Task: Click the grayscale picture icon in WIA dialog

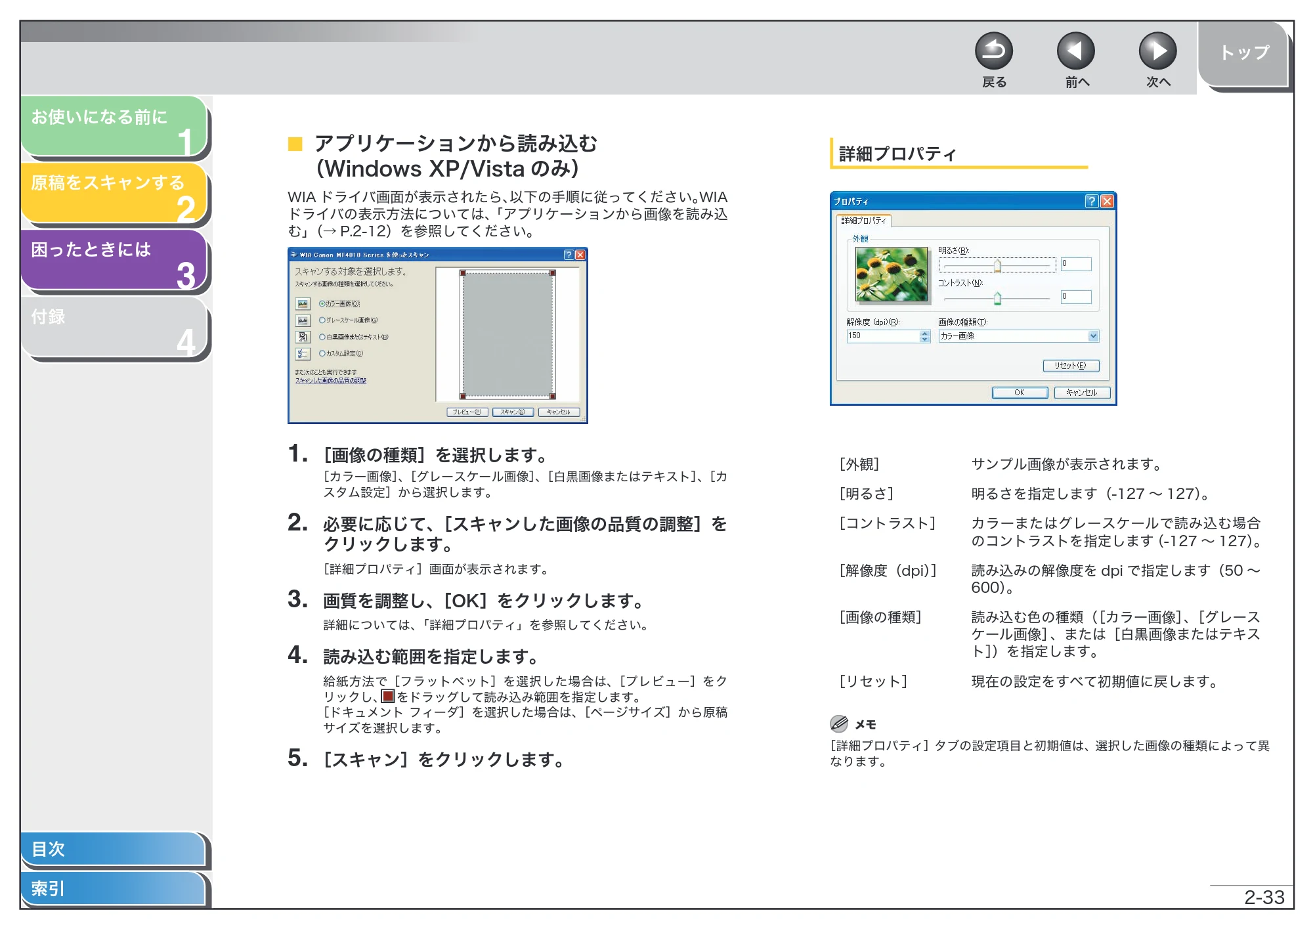Action: 303,320
